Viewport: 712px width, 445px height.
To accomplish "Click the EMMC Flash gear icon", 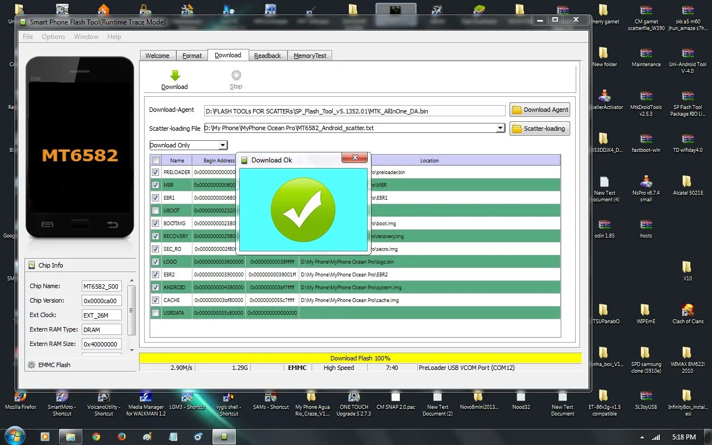I will [x=31, y=365].
